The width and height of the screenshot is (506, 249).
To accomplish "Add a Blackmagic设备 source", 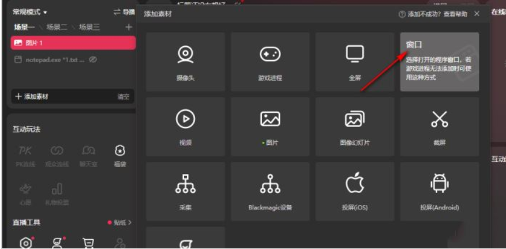I will coord(270,191).
